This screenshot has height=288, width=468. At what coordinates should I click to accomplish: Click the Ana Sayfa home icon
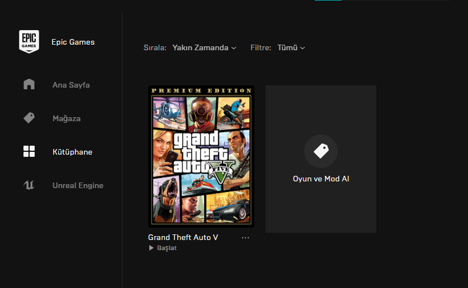pyautogui.click(x=29, y=84)
